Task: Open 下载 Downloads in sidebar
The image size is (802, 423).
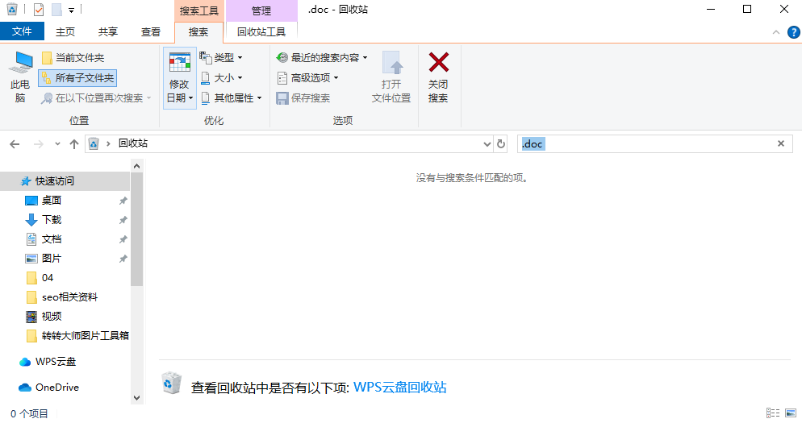Action: (51, 220)
